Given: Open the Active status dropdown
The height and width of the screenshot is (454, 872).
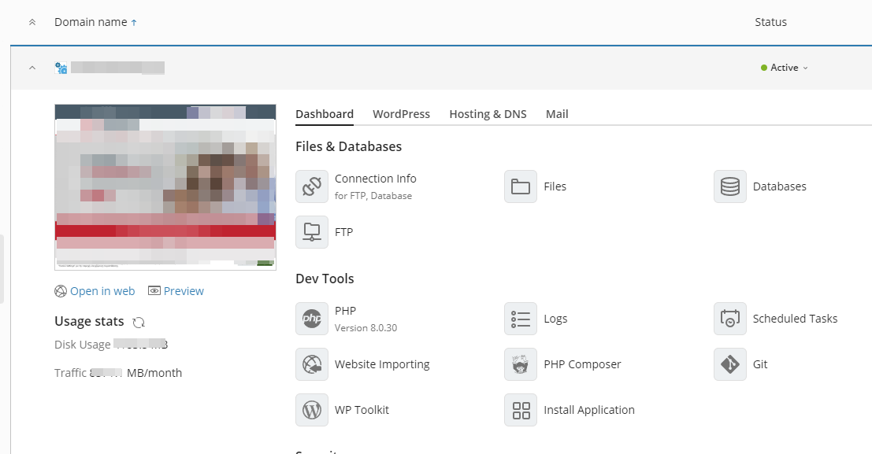Looking at the screenshot, I should 784,68.
